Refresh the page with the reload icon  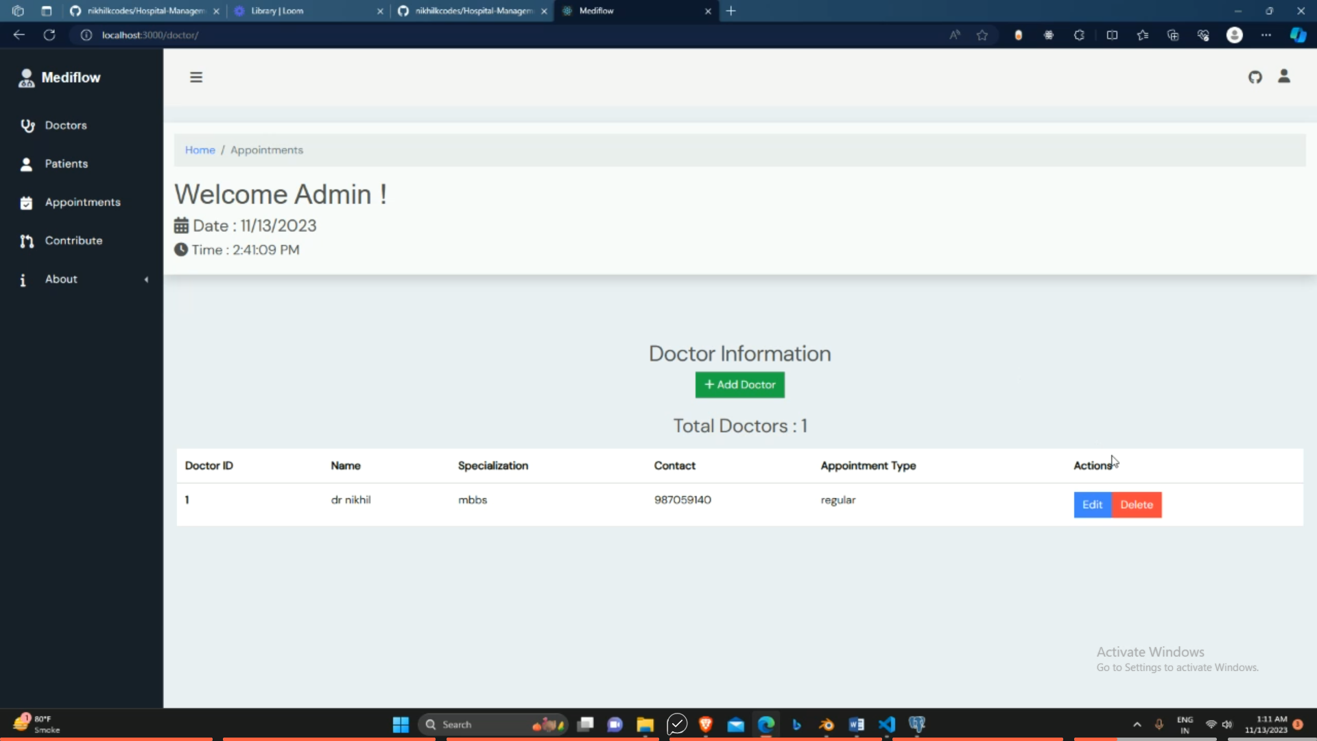click(x=49, y=35)
